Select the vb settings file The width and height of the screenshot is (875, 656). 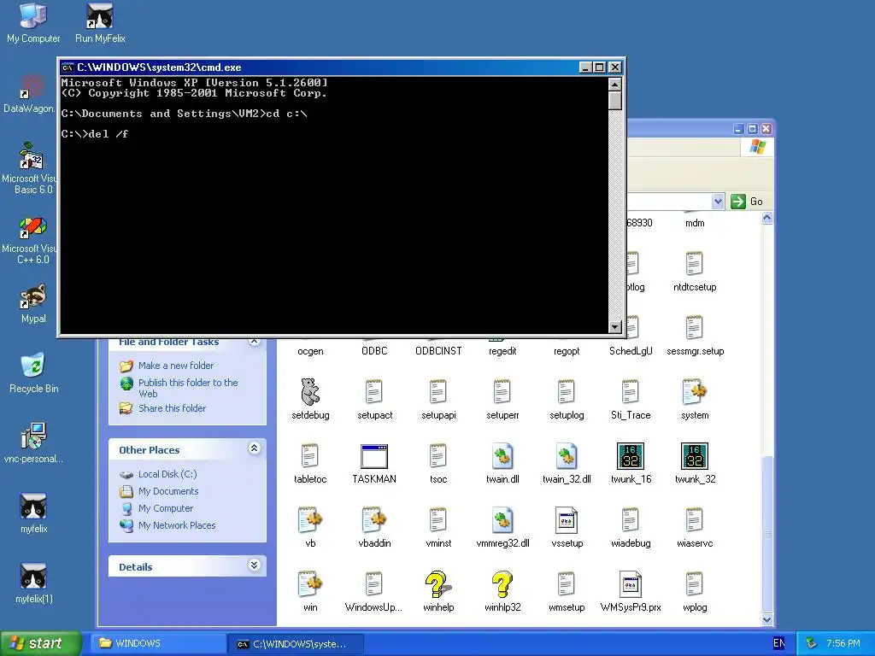point(310,526)
